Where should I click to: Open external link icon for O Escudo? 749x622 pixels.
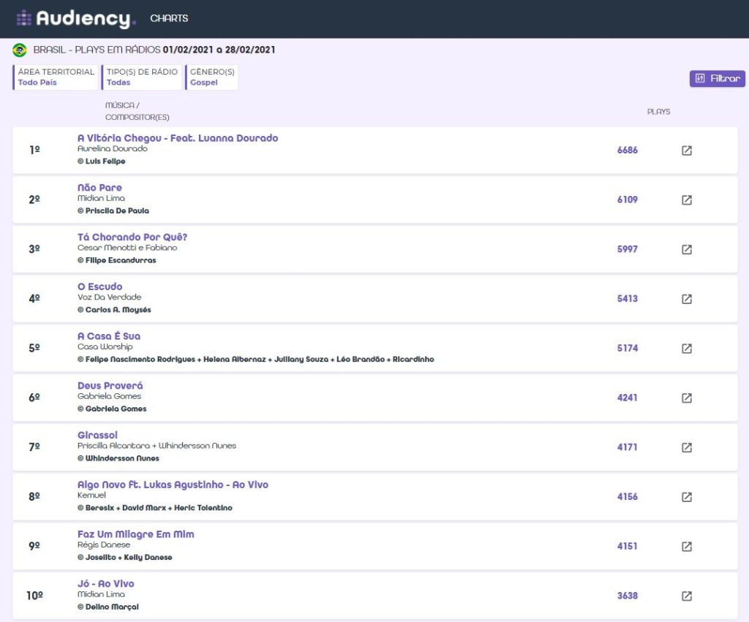(x=686, y=299)
